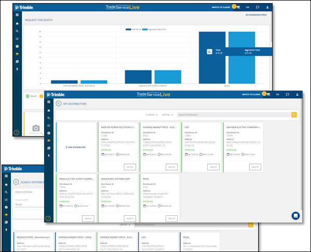Screen dimensions: 311x252
Task: Go home in Request for Quote sidebar
Action: [17, 23]
